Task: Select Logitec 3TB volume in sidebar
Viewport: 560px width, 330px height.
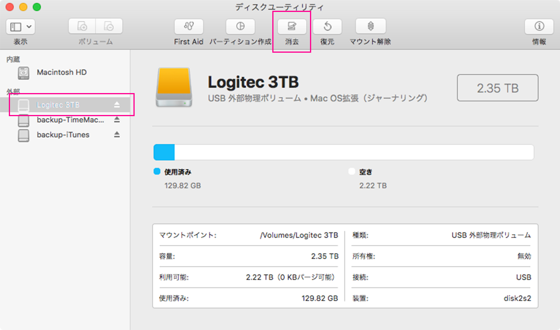Action: (x=65, y=105)
